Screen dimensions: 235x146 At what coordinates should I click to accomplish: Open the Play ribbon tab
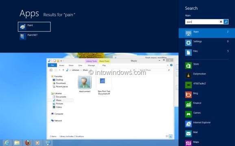tap(104, 66)
